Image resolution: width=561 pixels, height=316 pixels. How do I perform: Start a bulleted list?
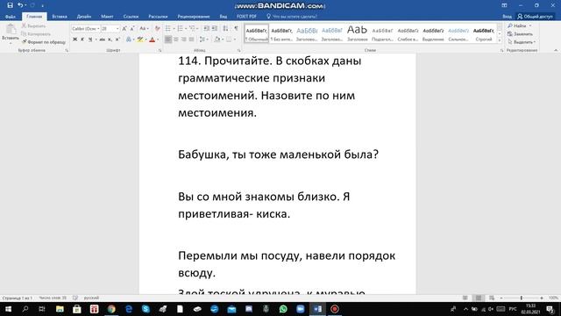coord(167,28)
